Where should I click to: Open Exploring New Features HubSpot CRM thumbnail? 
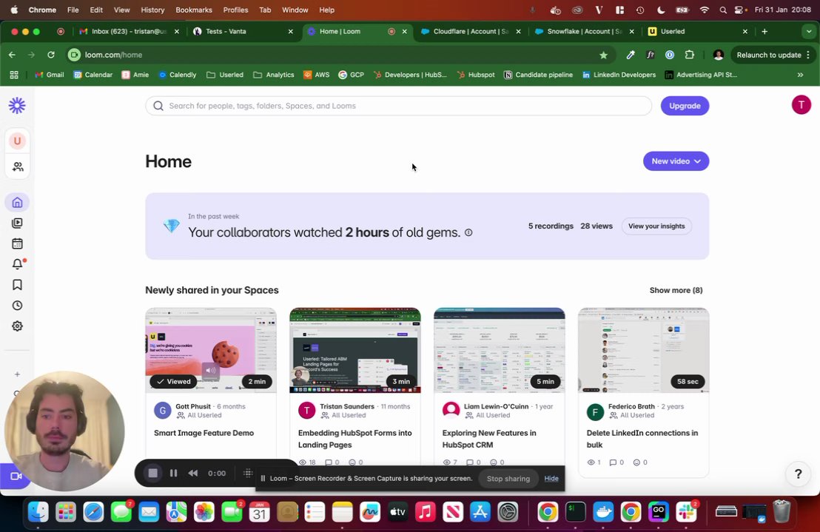point(500,350)
